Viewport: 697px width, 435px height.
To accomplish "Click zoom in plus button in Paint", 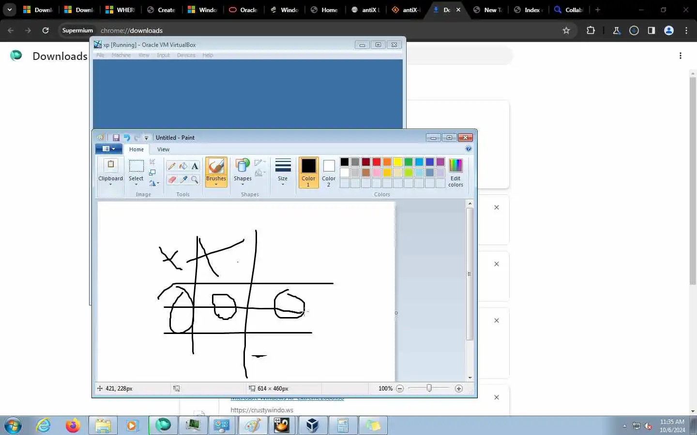I will pyautogui.click(x=459, y=389).
